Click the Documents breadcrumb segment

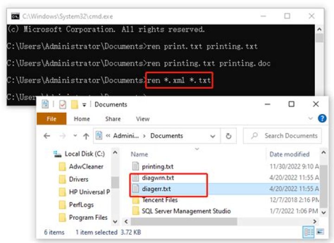point(167,136)
